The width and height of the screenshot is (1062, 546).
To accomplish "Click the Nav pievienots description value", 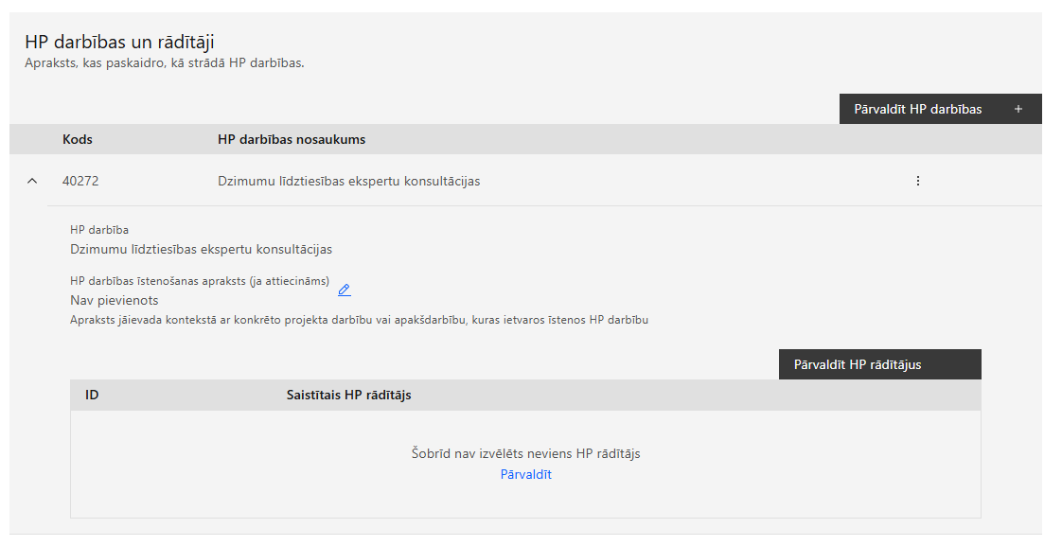I will 115,300.
